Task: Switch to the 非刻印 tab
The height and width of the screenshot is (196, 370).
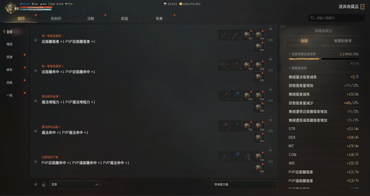Action: point(56,19)
